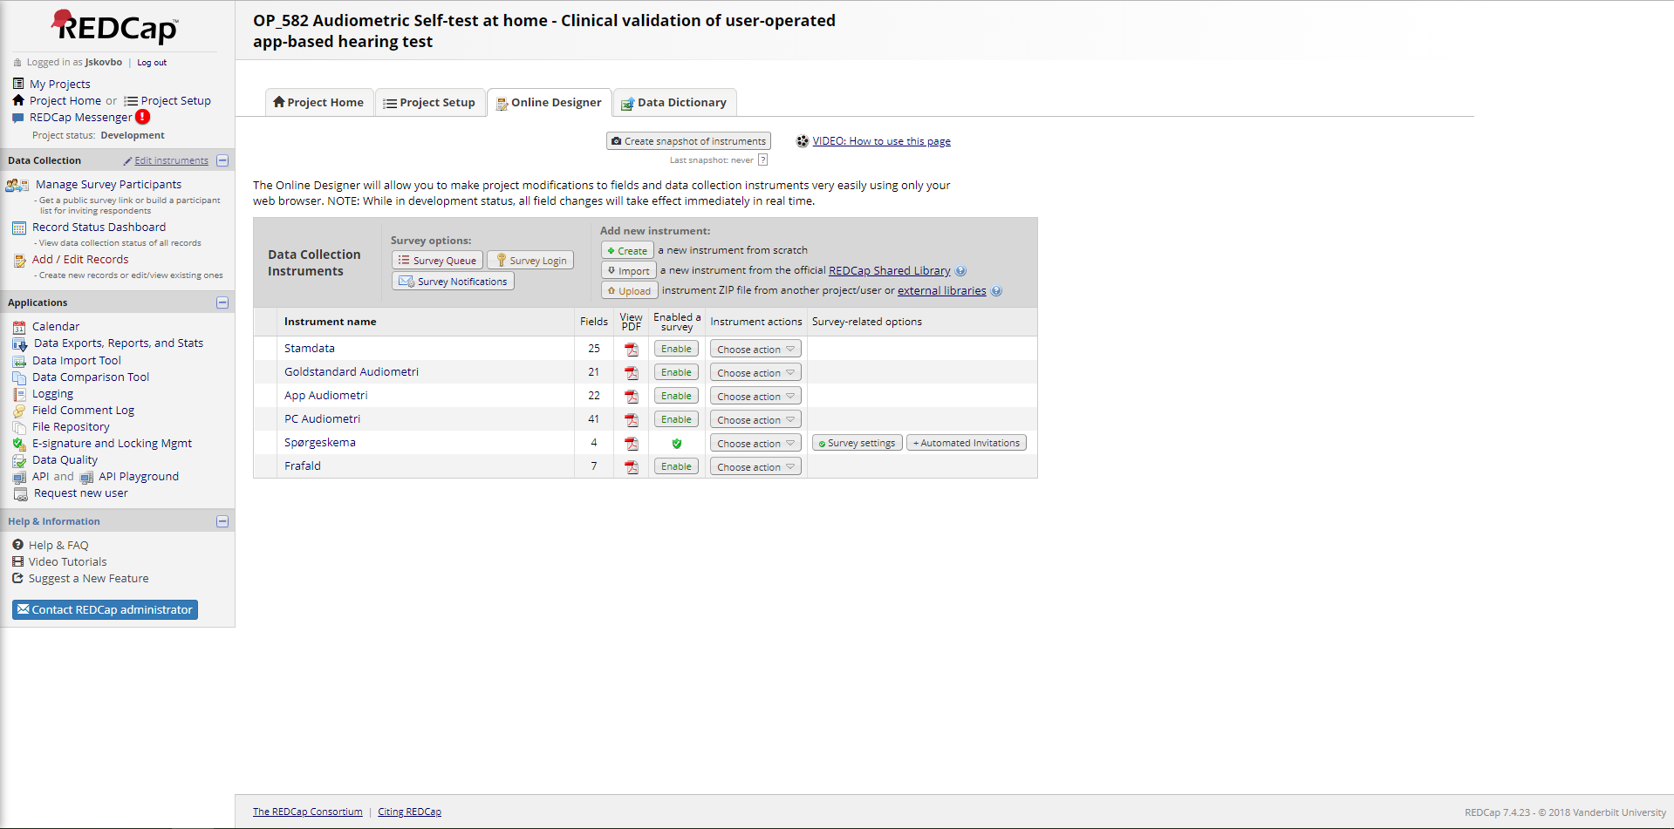View PDF for PC Audiometri
1674x829 pixels.
coord(632,420)
